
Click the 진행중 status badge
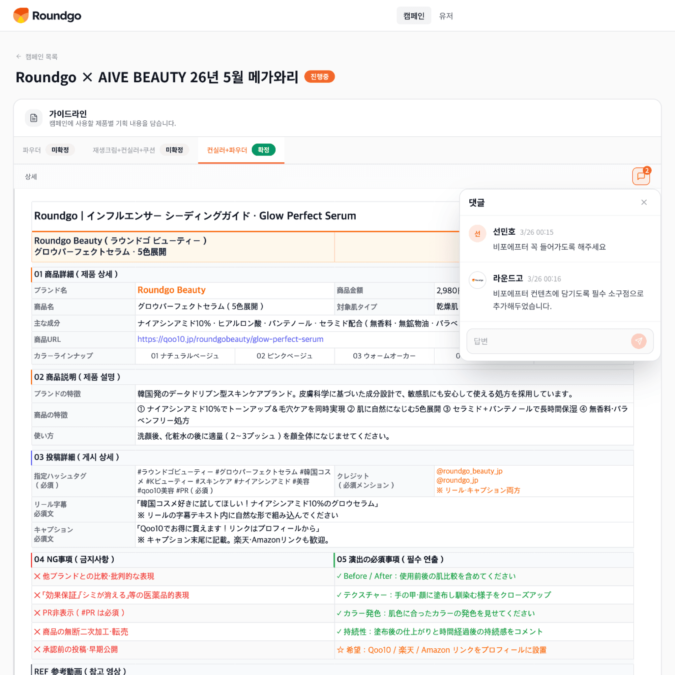[319, 76]
